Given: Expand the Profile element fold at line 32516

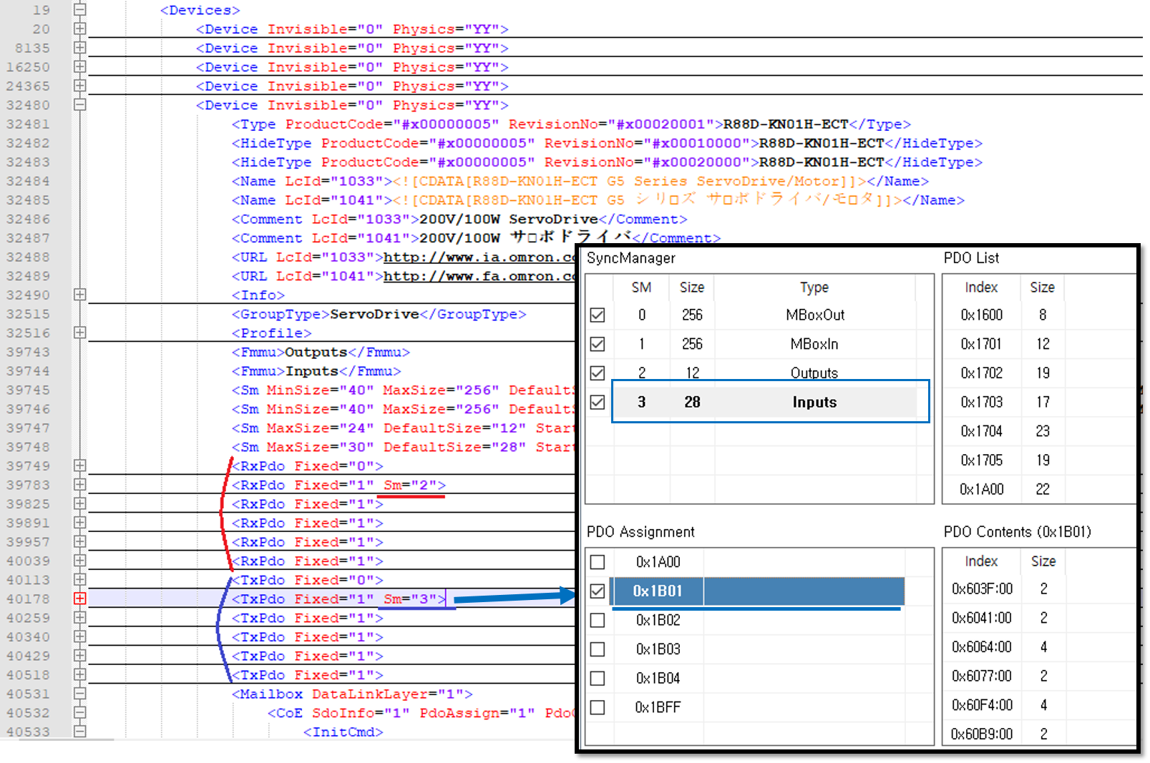Looking at the screenshot, I should pyautogui.click(x=79, y=333).
